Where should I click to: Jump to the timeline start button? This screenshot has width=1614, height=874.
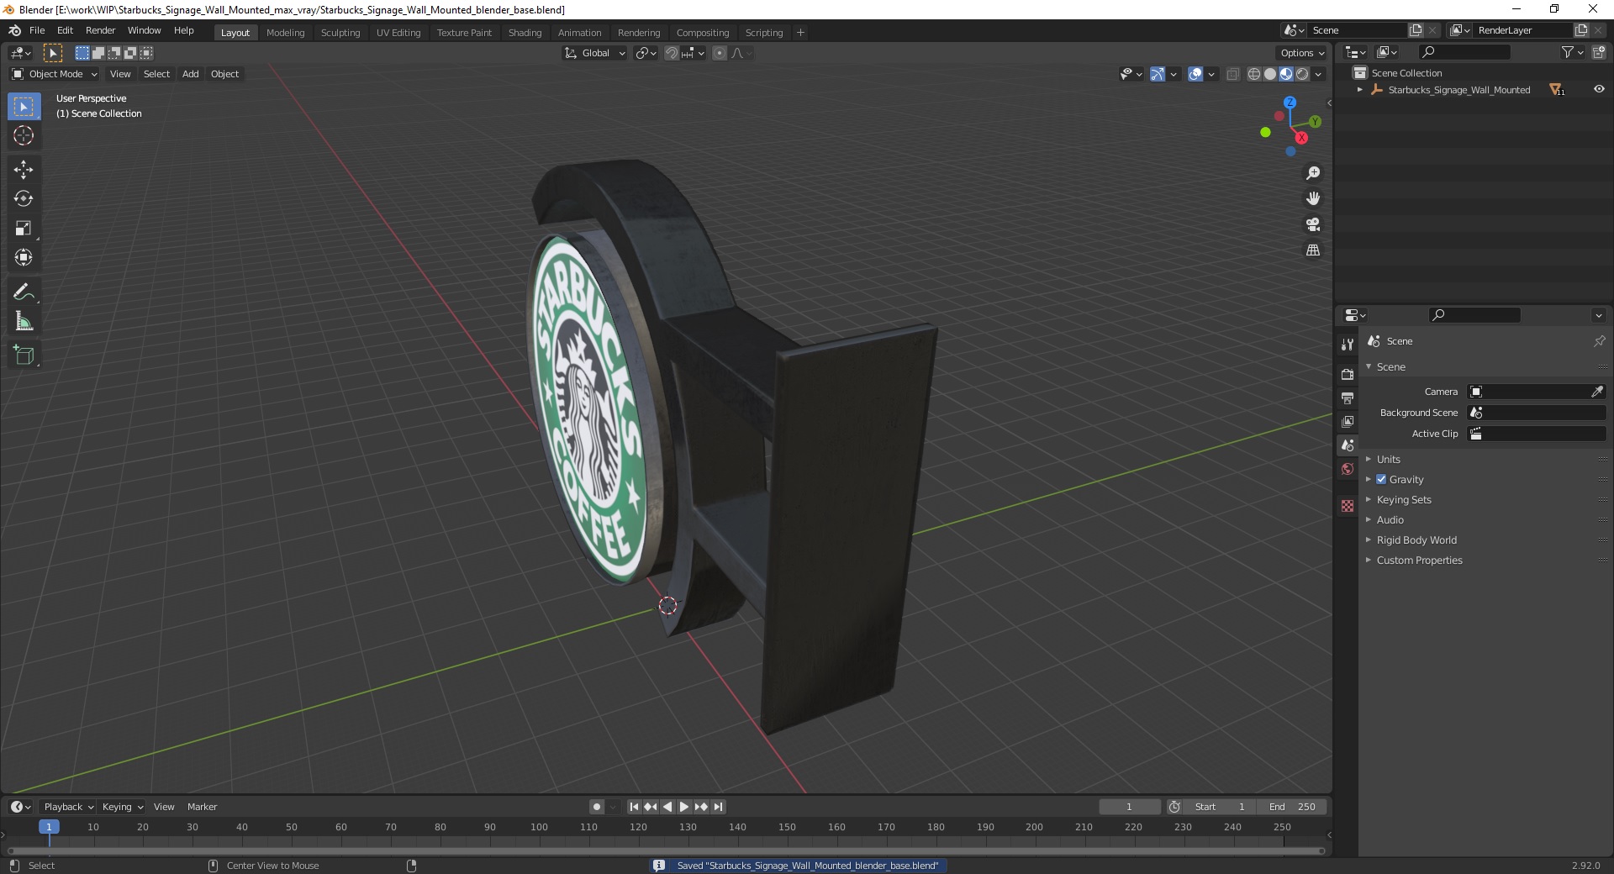click(x=634, y=807)
